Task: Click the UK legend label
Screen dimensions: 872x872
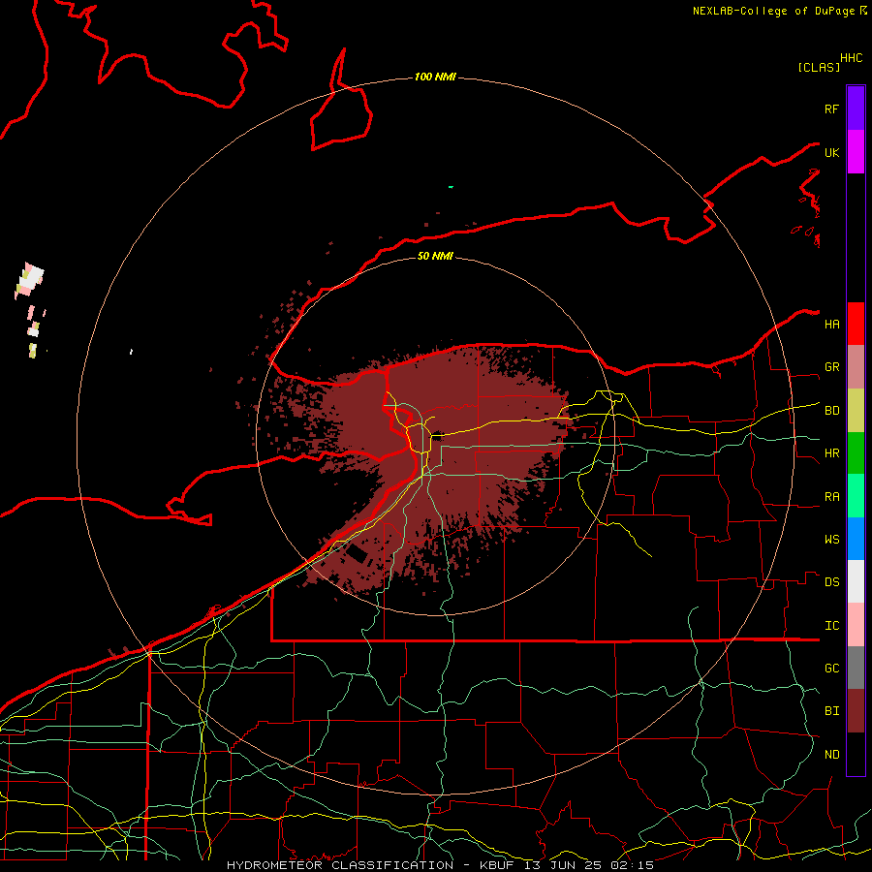Action: pyautogui.click(x=831, y=152)
